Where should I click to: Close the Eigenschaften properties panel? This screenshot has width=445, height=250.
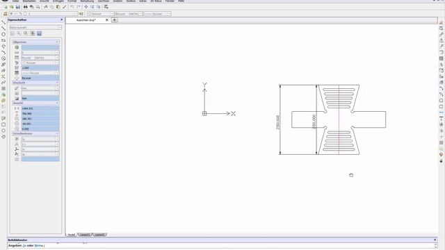click(62, 20)
